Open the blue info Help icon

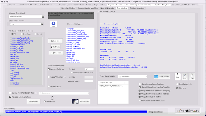pos(53,24)
